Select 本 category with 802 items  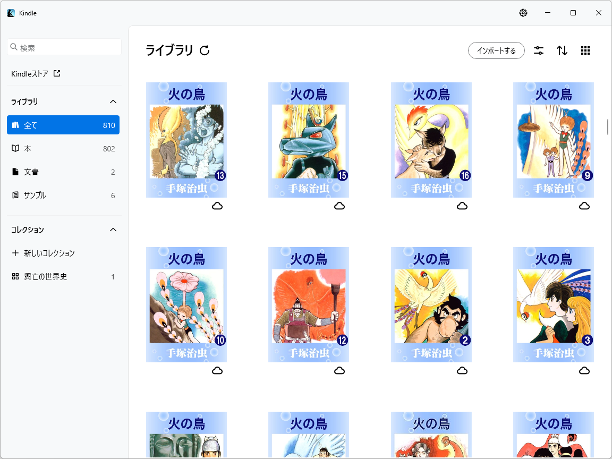(63, 148)
